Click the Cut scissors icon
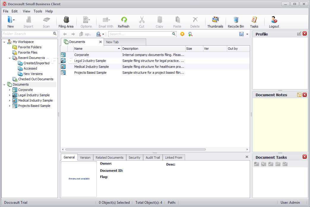310x207 pixels. click(142, 20)
